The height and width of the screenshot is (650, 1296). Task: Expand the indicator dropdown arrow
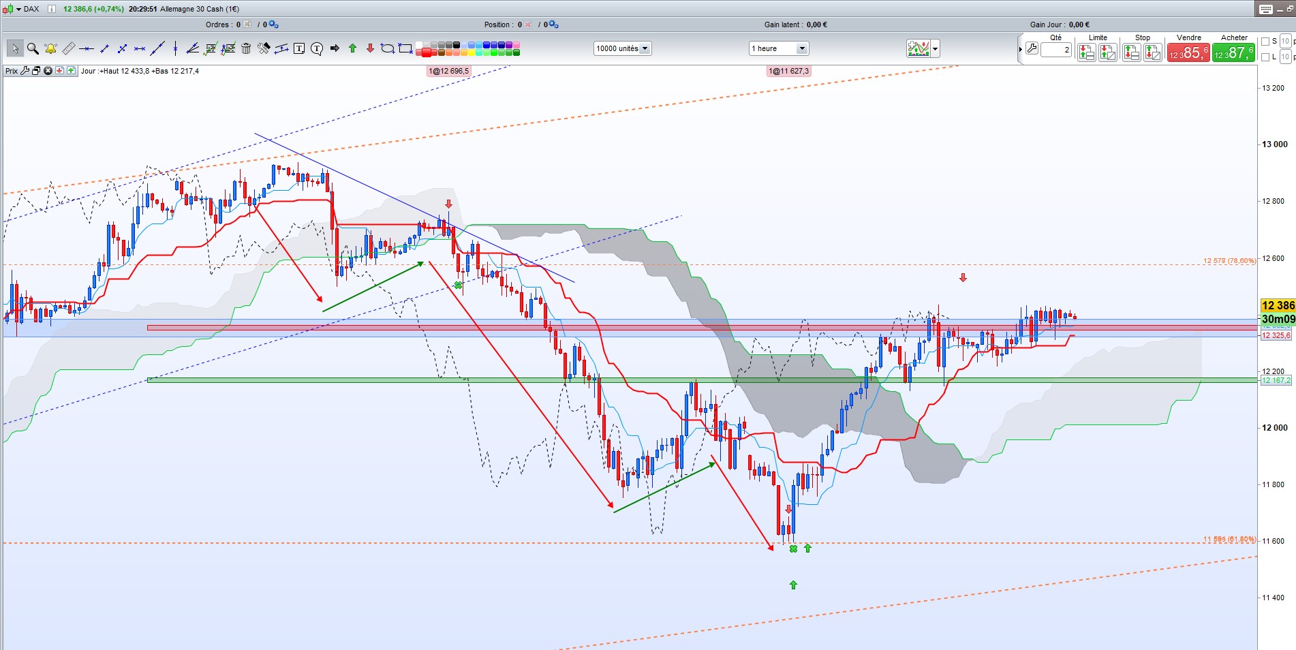[x=936, y=48]
